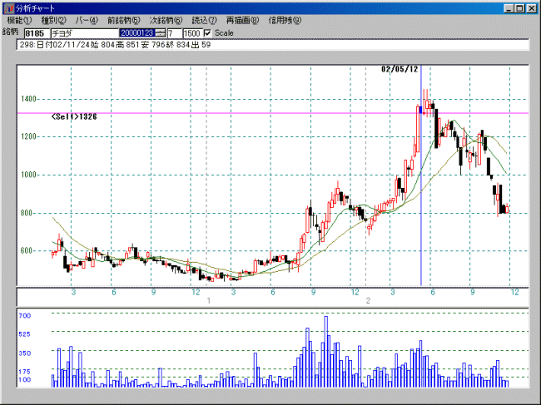Open the 機能(1) menu
The height and width of the screenshot is (405, 541).
[19, 20]
